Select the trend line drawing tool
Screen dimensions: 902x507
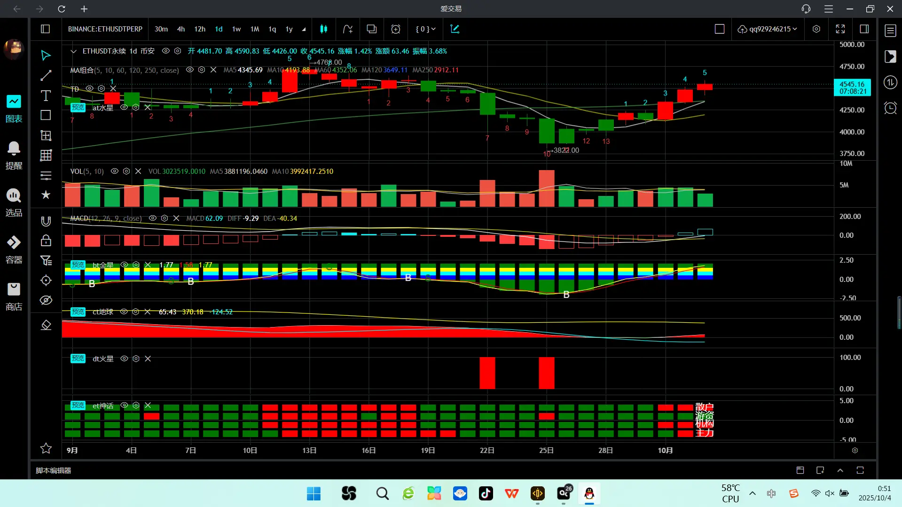46,76
